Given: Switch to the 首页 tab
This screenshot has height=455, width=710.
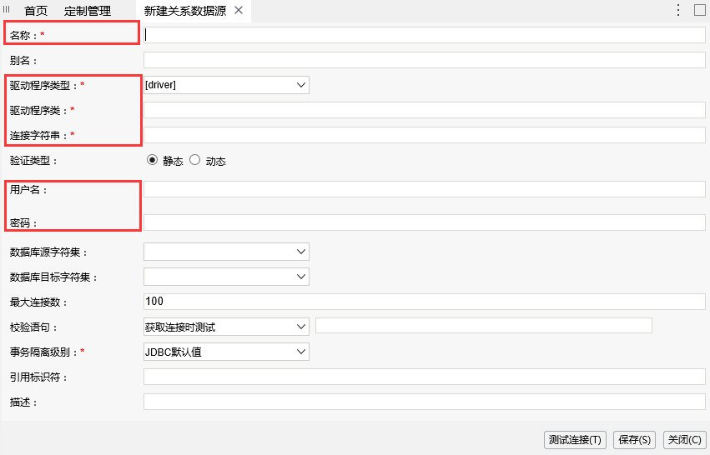Looking at the screenshot, I should pos(36,11).
